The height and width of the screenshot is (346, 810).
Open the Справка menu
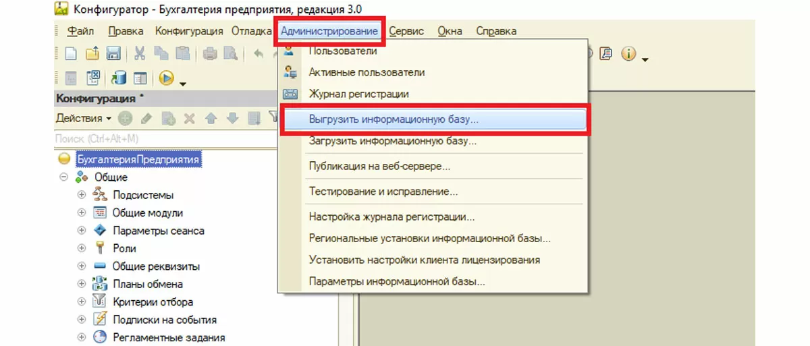(496, 31)
